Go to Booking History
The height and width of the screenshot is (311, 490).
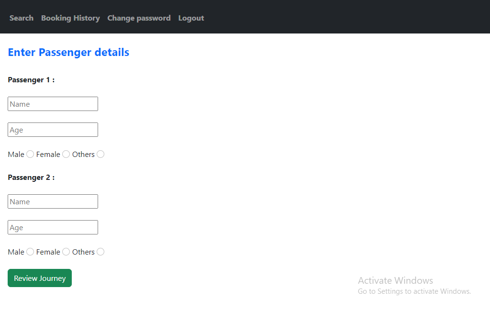pyautogui.click(x=70, y=18)
